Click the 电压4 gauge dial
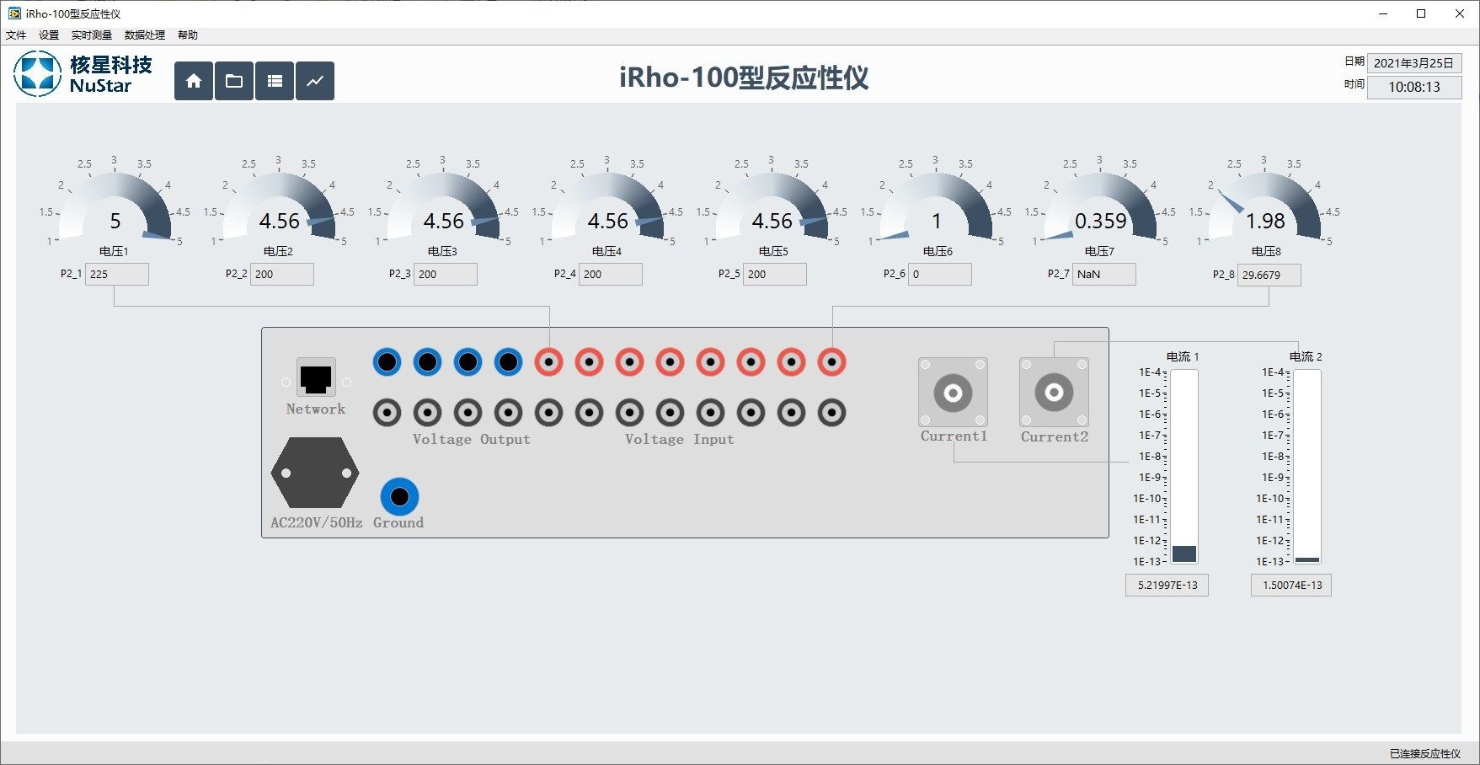 [x=607, y=207]
